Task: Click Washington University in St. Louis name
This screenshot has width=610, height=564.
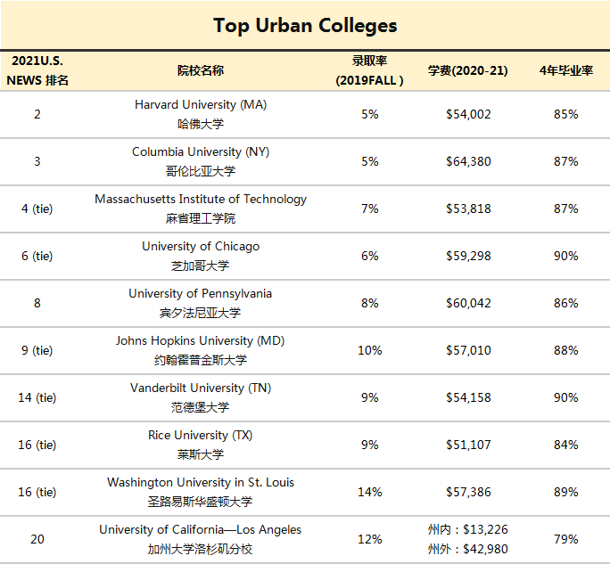Action: (201, 483)
